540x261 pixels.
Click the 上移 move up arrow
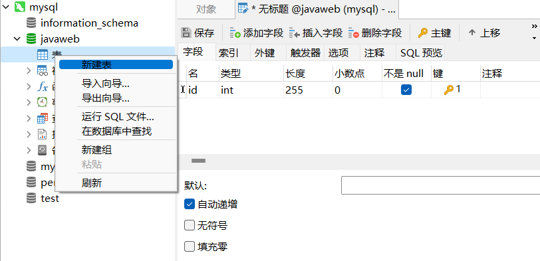coord(472,33)
